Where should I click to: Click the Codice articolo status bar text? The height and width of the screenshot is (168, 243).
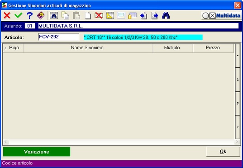coord(17,163)
